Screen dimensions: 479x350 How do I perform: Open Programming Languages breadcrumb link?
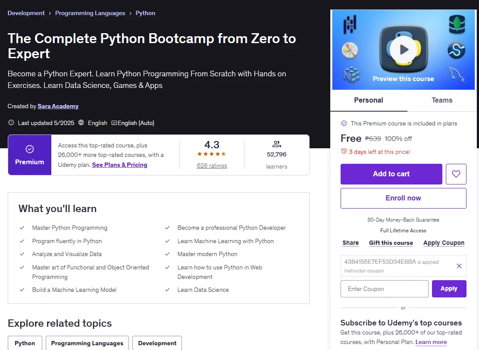point(90,13)
